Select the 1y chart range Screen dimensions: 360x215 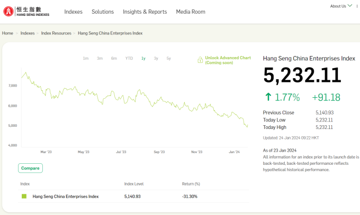coord(143,59)
